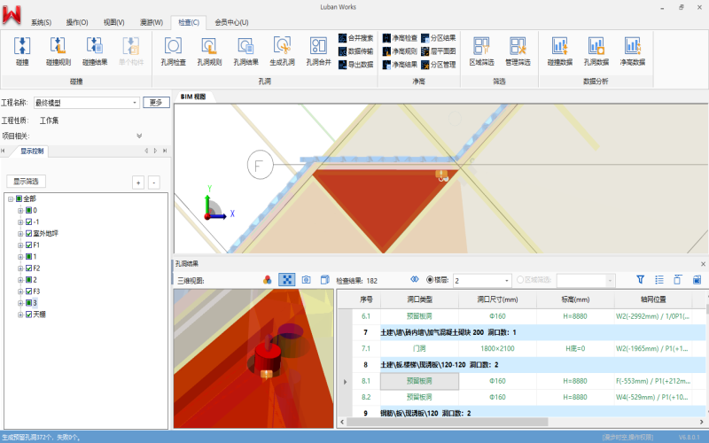
Task: Toggle the 全部 checkbox
Action: tap(19, 198)
